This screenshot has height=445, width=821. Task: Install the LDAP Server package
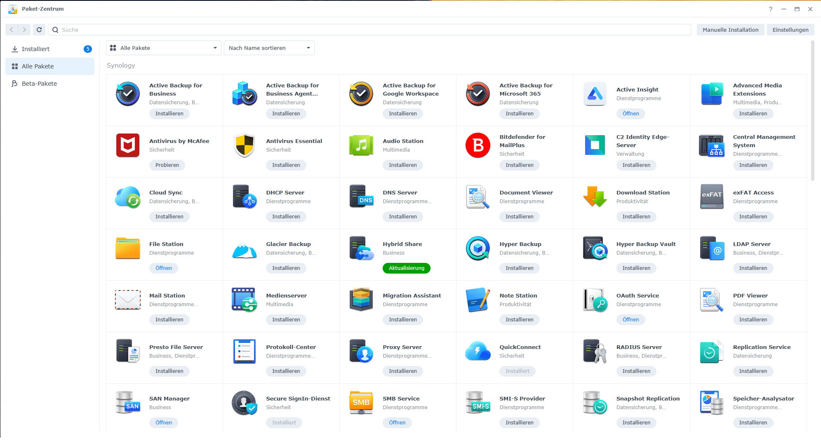753,268
